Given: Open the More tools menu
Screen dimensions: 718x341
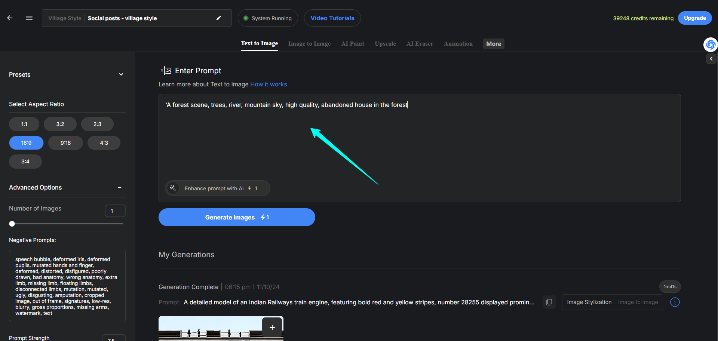Looking at the screenshot, I should pyautogui.click(x=494, y=44).
